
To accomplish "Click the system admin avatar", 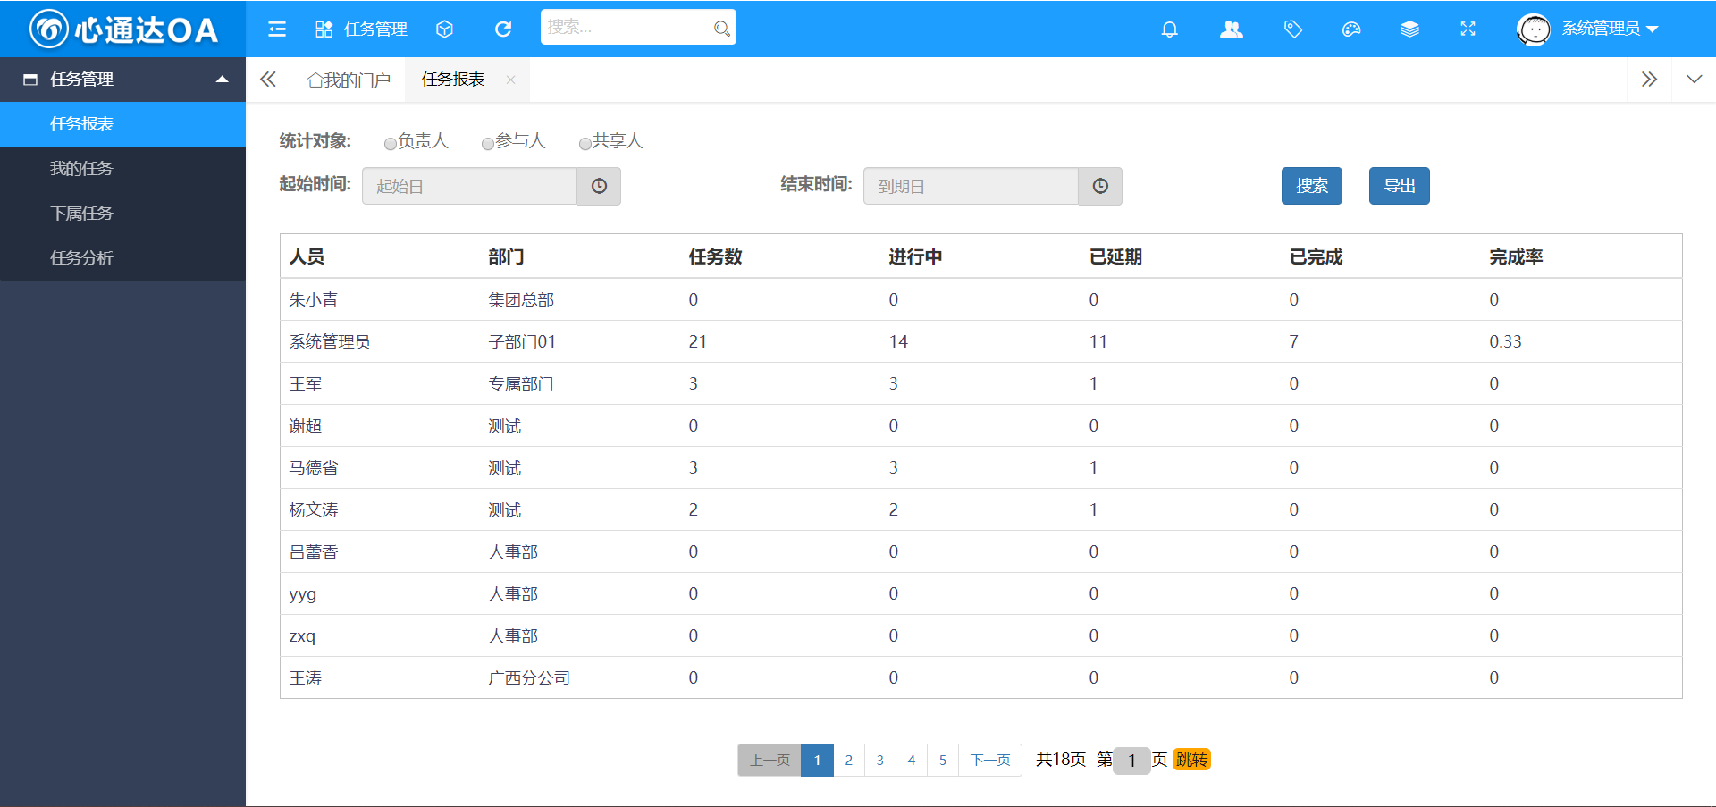I will (1534, 29).
